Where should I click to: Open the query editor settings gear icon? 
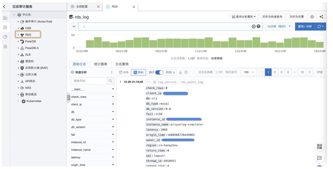pyautogui.click(x=254, y=26)
